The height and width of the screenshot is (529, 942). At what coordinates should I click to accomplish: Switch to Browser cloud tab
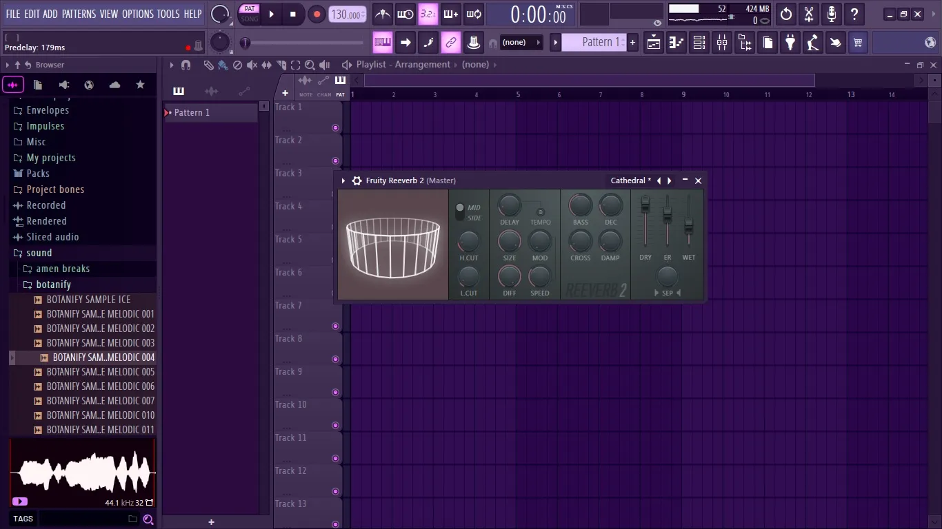point(114,85)
